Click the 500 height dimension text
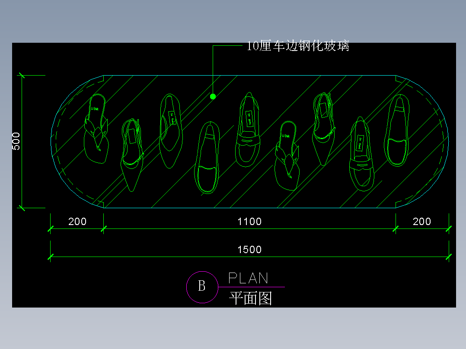This screenshot has width=466, height=349. (16, 141)
